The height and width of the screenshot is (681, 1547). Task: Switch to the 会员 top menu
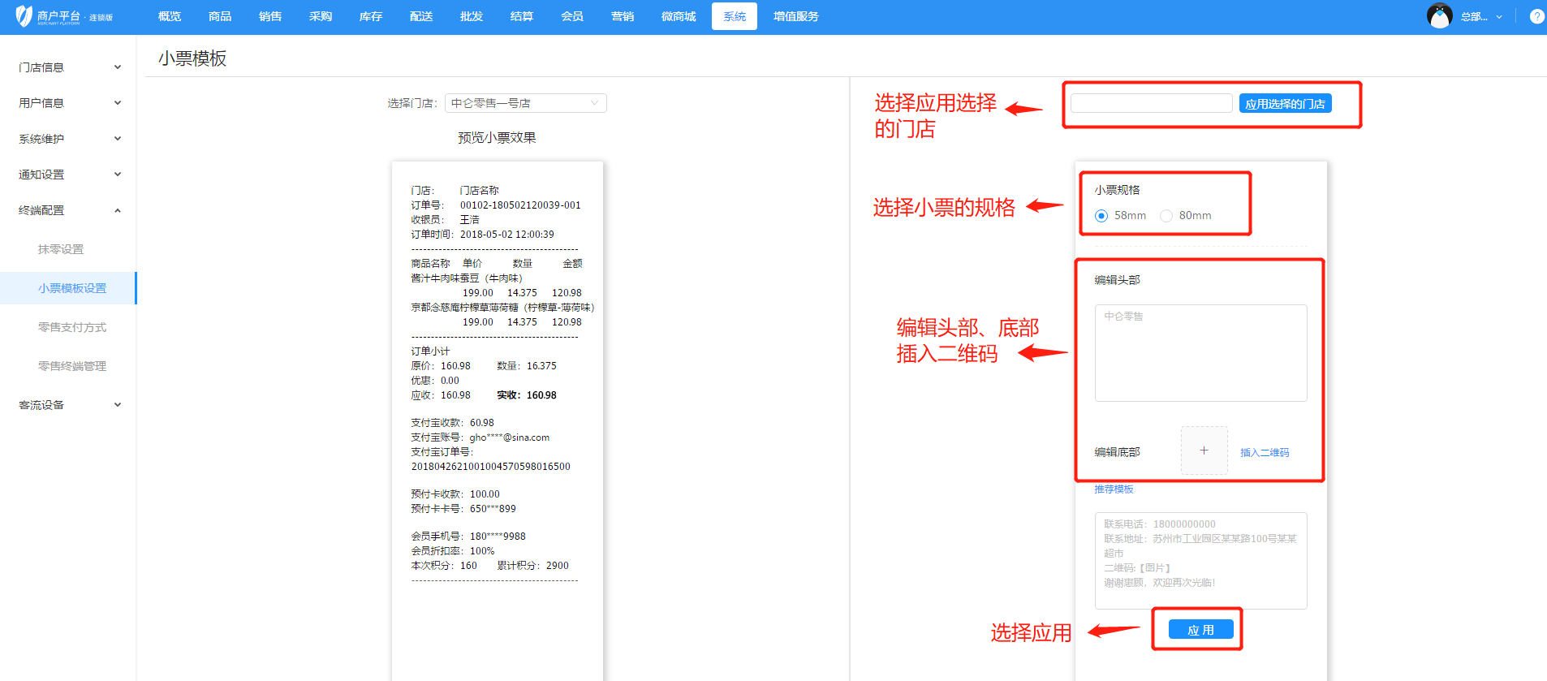coord(571,16)
